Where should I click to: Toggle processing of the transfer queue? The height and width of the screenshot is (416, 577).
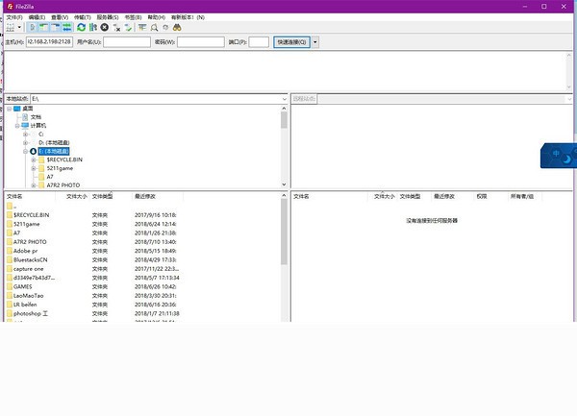point(93,27)
